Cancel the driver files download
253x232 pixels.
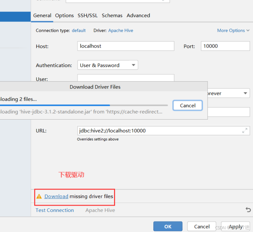coord(187,106)
